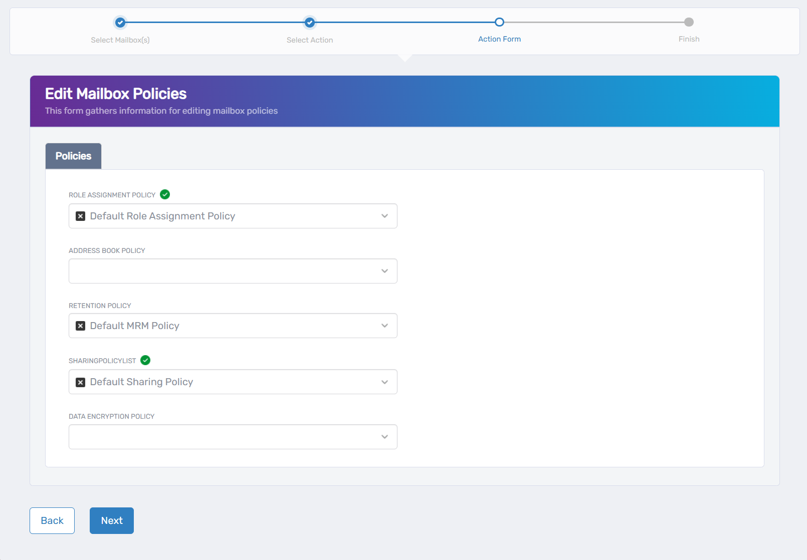Click the Back button
807x560 pixels.
[52, 520]
